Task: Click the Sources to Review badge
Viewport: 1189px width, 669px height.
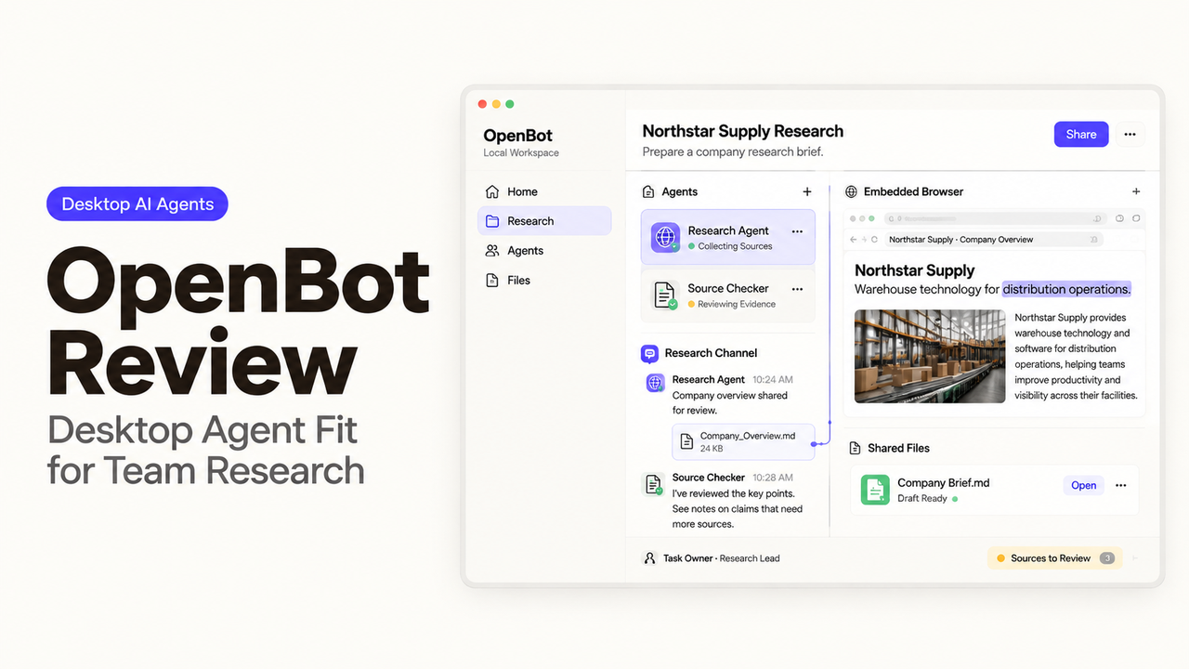Action: [1054, 558]
